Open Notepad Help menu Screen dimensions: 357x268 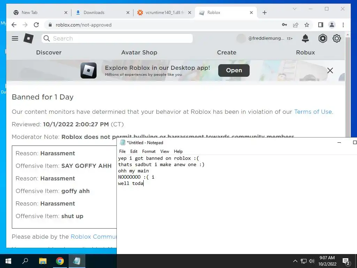[x=178, y=151]
